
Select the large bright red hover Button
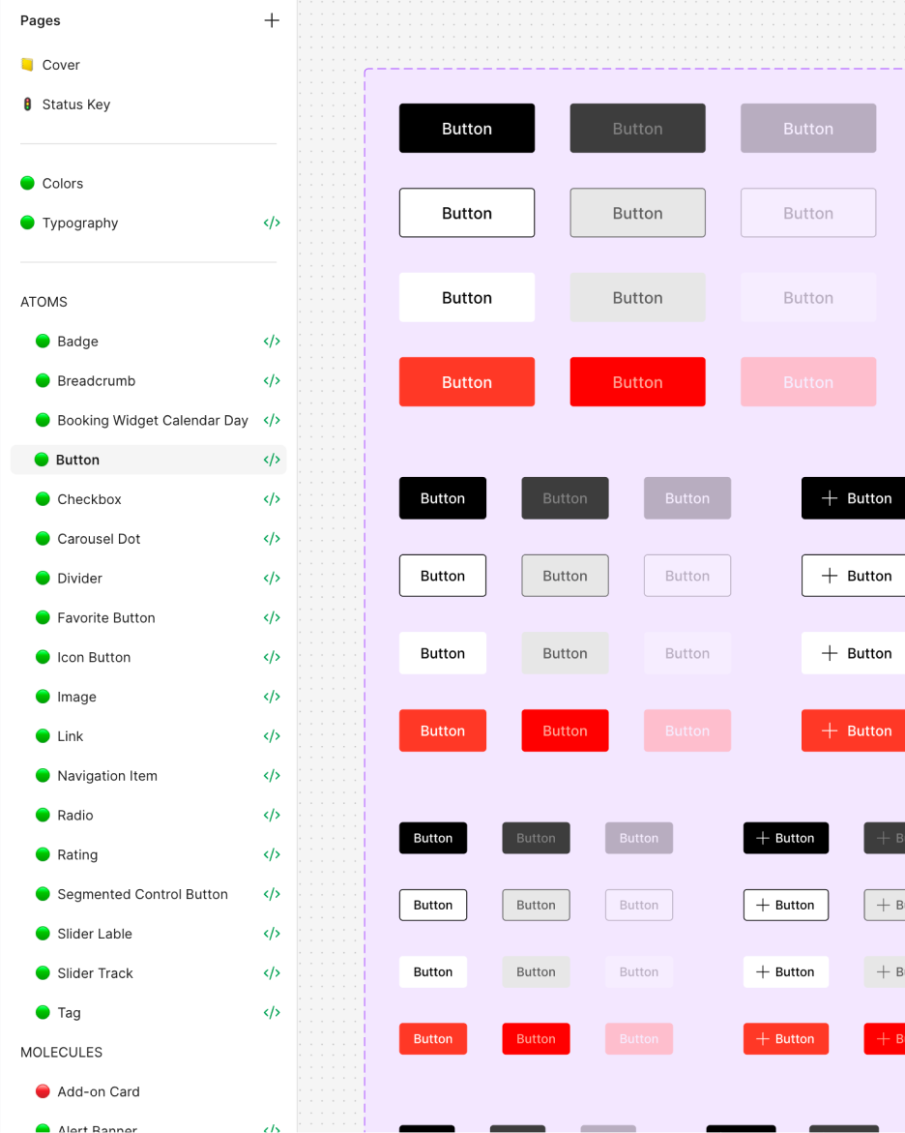[637, 381]
